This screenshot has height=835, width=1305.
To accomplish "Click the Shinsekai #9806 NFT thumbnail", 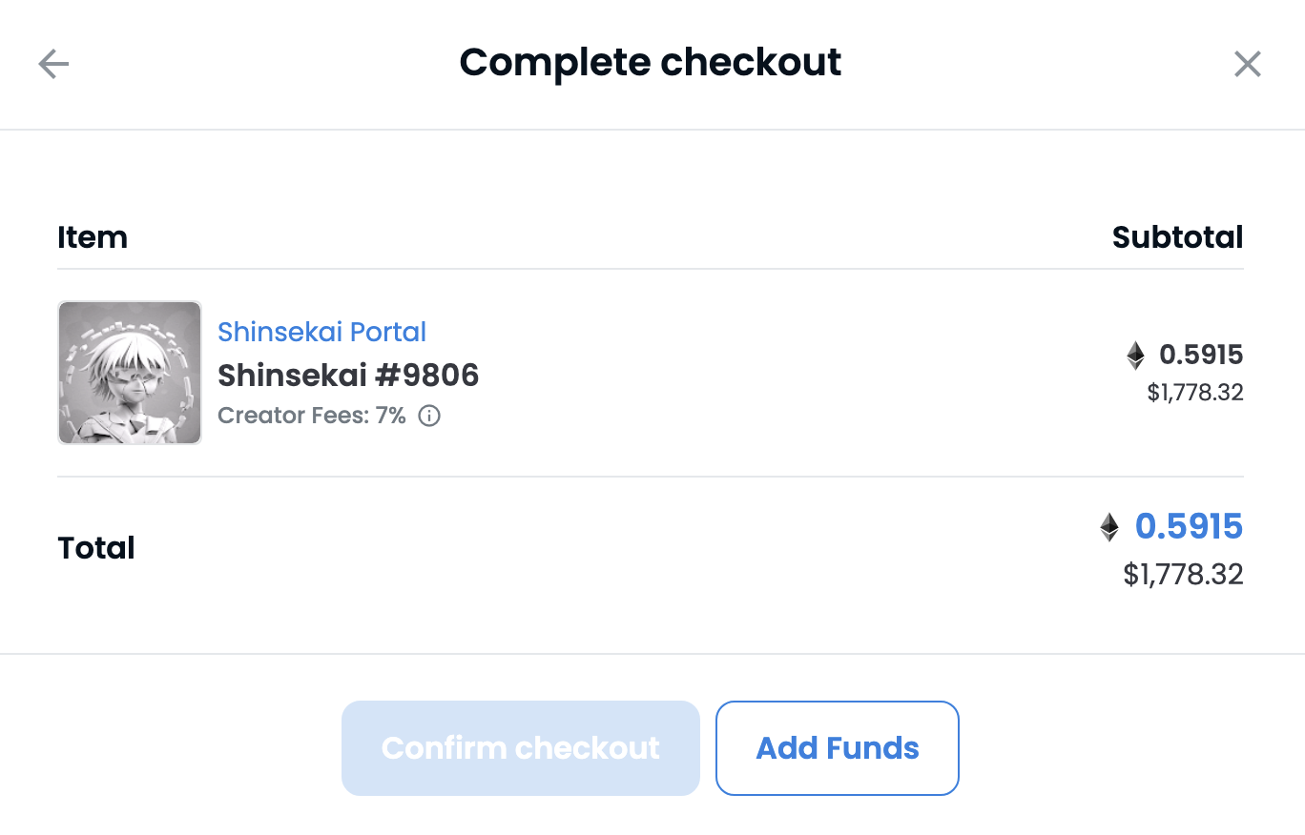I will click(130, 373).
